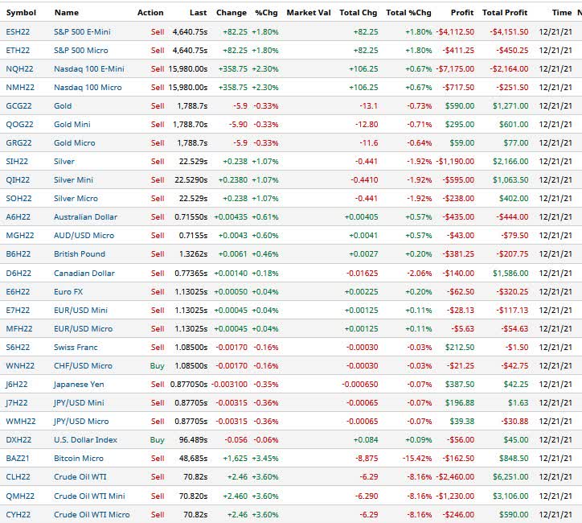The width and height of the screenshot is (582, 523).
Task: Sort by the Last column header
Action: point(199,13)
